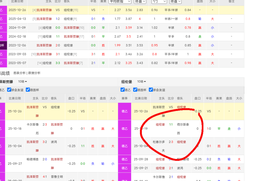Open the 澳门 company dropdown
The image size is (260, 181).
tap(159, 2)
